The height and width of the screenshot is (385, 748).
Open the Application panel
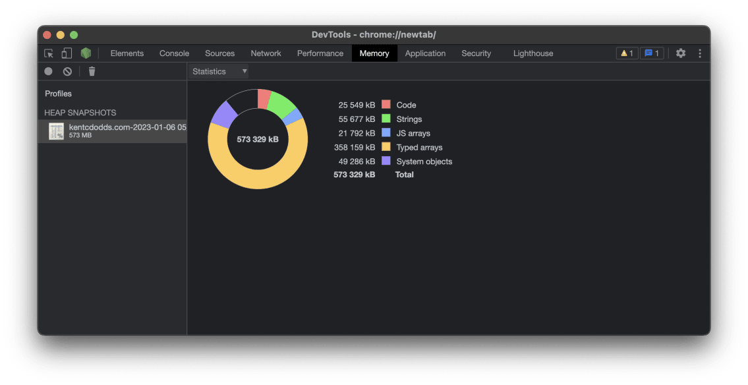(425, 53)
